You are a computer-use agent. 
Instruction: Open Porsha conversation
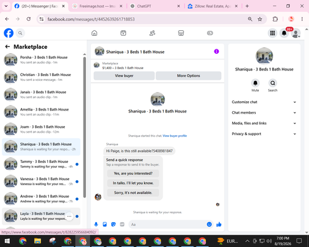(41, 60)
